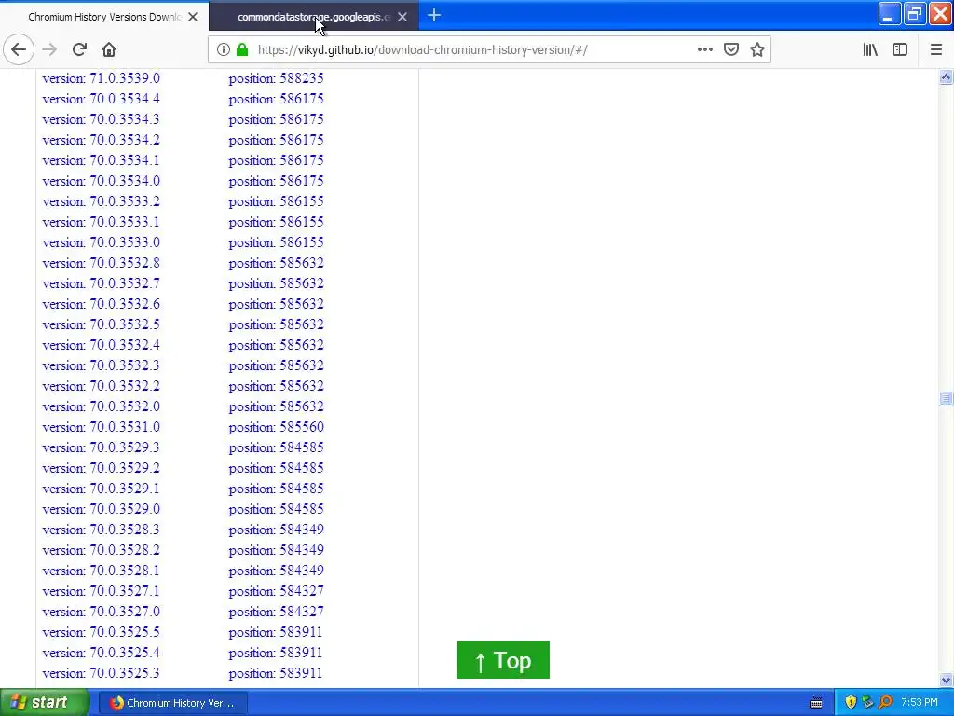Click the scrollbar down arrow

click(946, 680)
